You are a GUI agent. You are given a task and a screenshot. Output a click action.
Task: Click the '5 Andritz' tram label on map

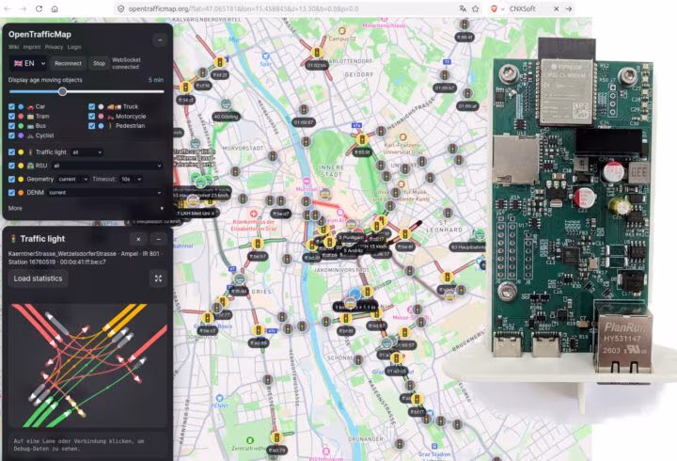[x=354, y=250]
